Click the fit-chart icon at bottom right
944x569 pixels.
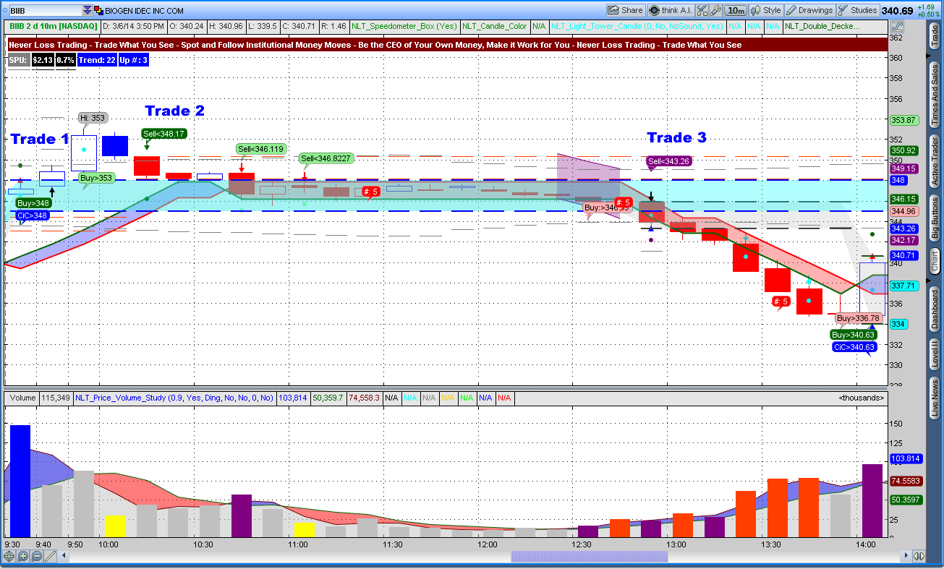click(918, 556)
